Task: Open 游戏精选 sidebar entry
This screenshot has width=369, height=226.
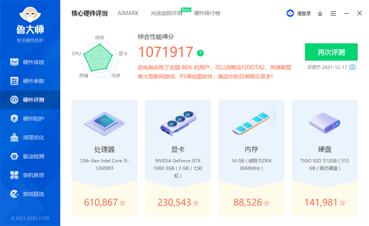Action: coord(27,193)
